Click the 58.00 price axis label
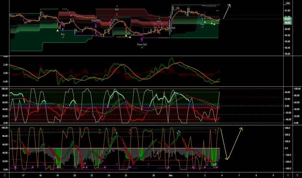The height and width of the screenshot is (178, 302). [287, 54]
